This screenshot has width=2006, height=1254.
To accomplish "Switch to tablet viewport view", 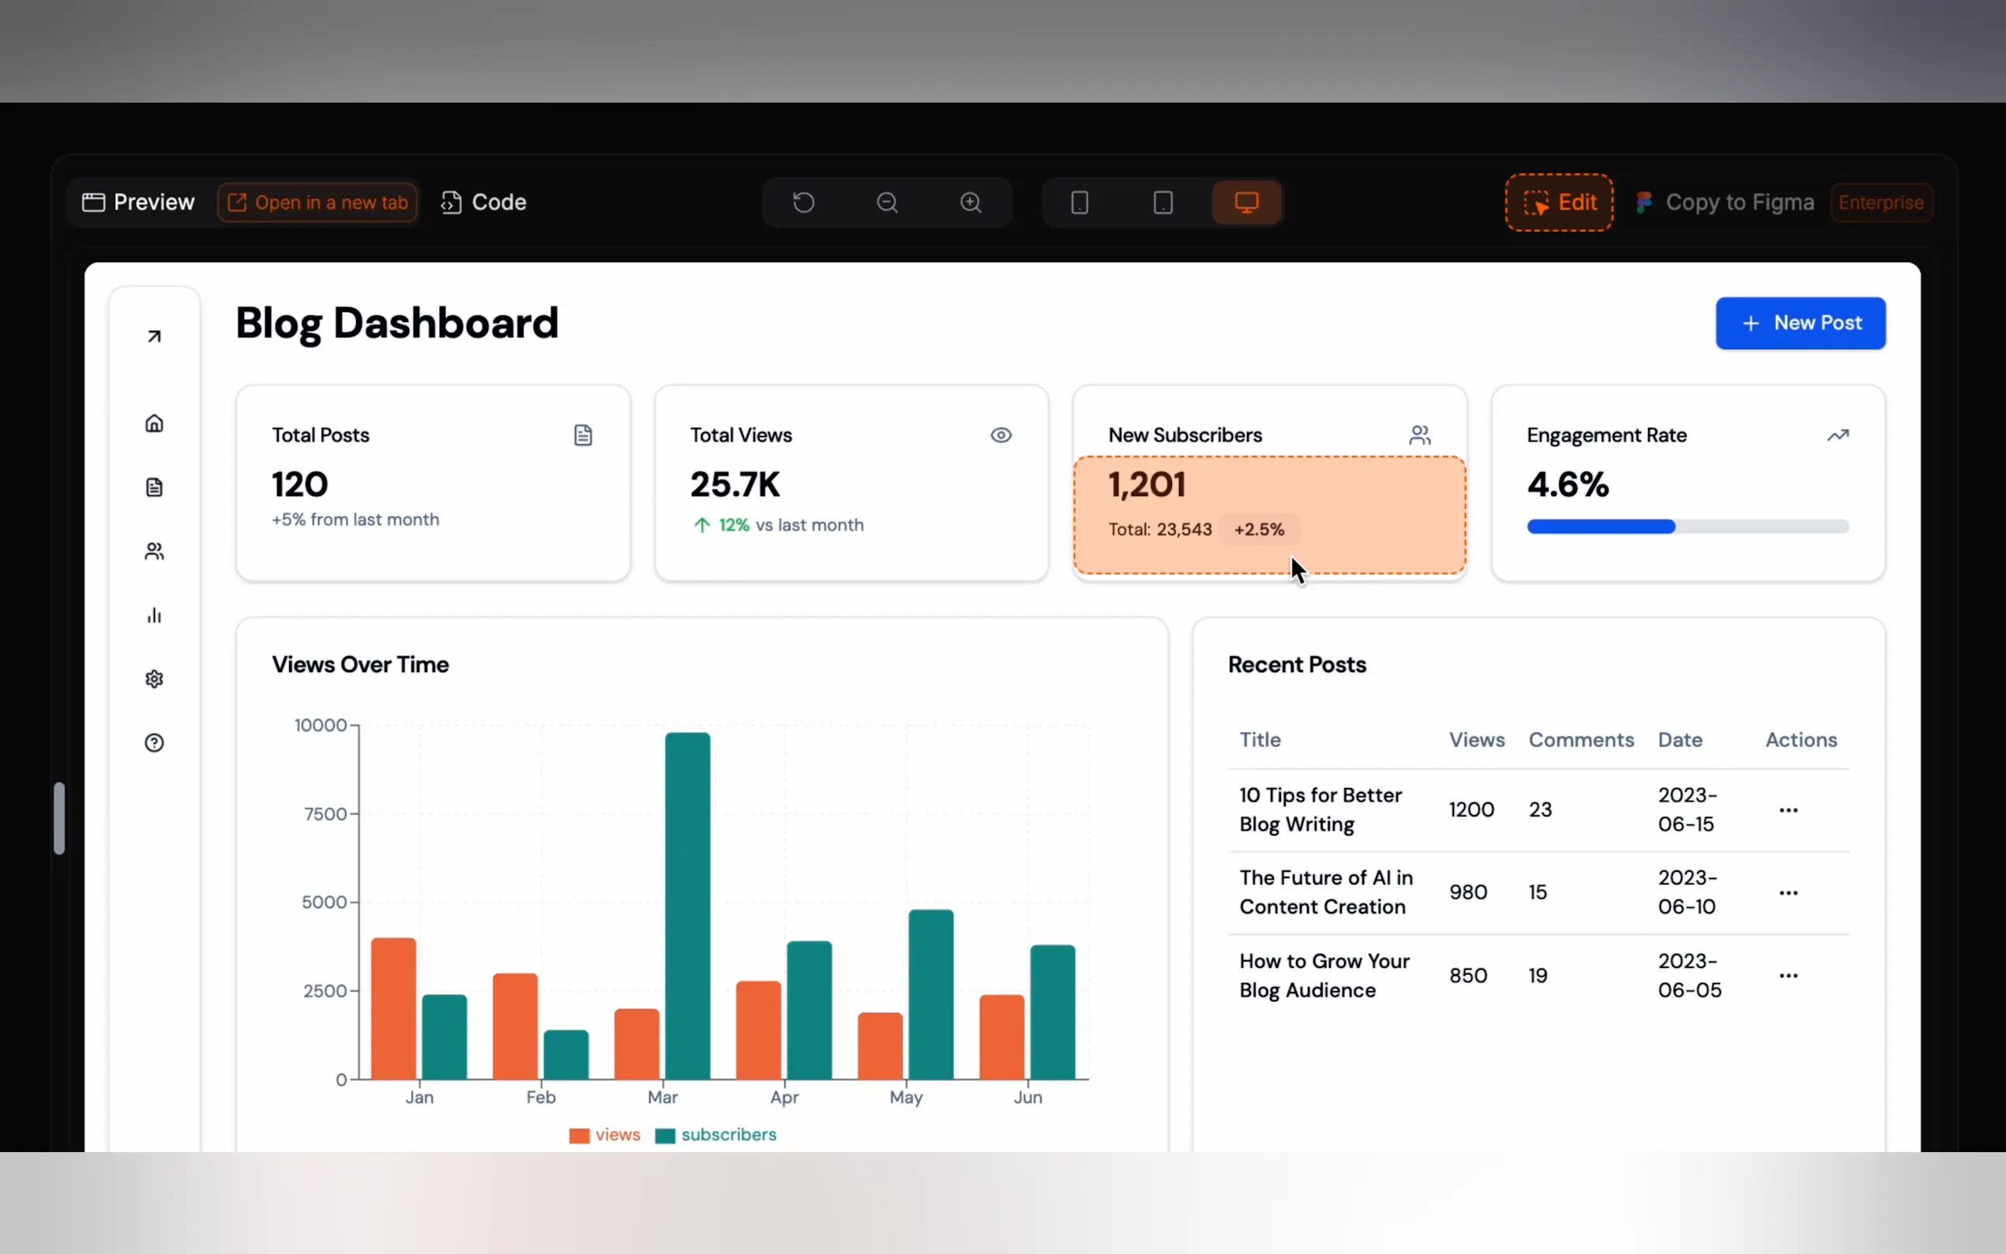I will pos(1163,202).
